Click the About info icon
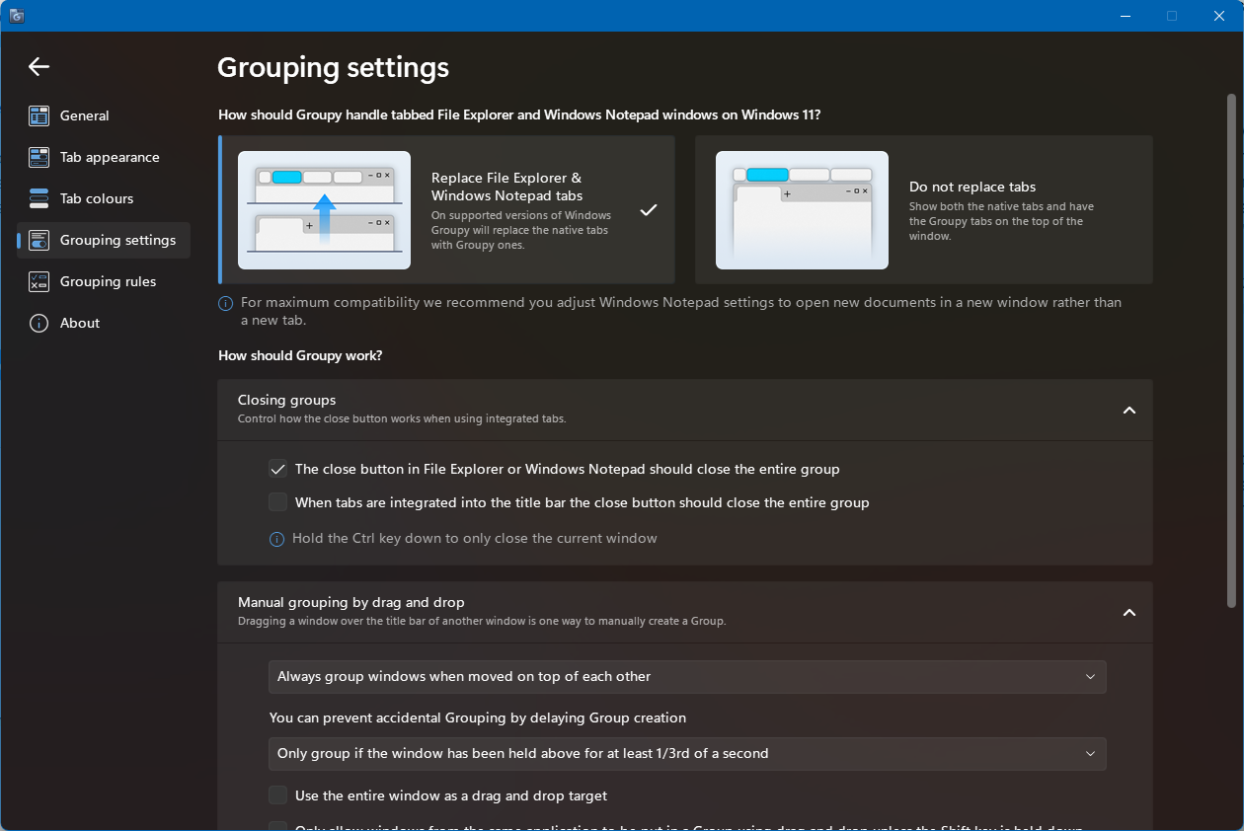Screen dimensions: 1244x831 coord(39,323)
